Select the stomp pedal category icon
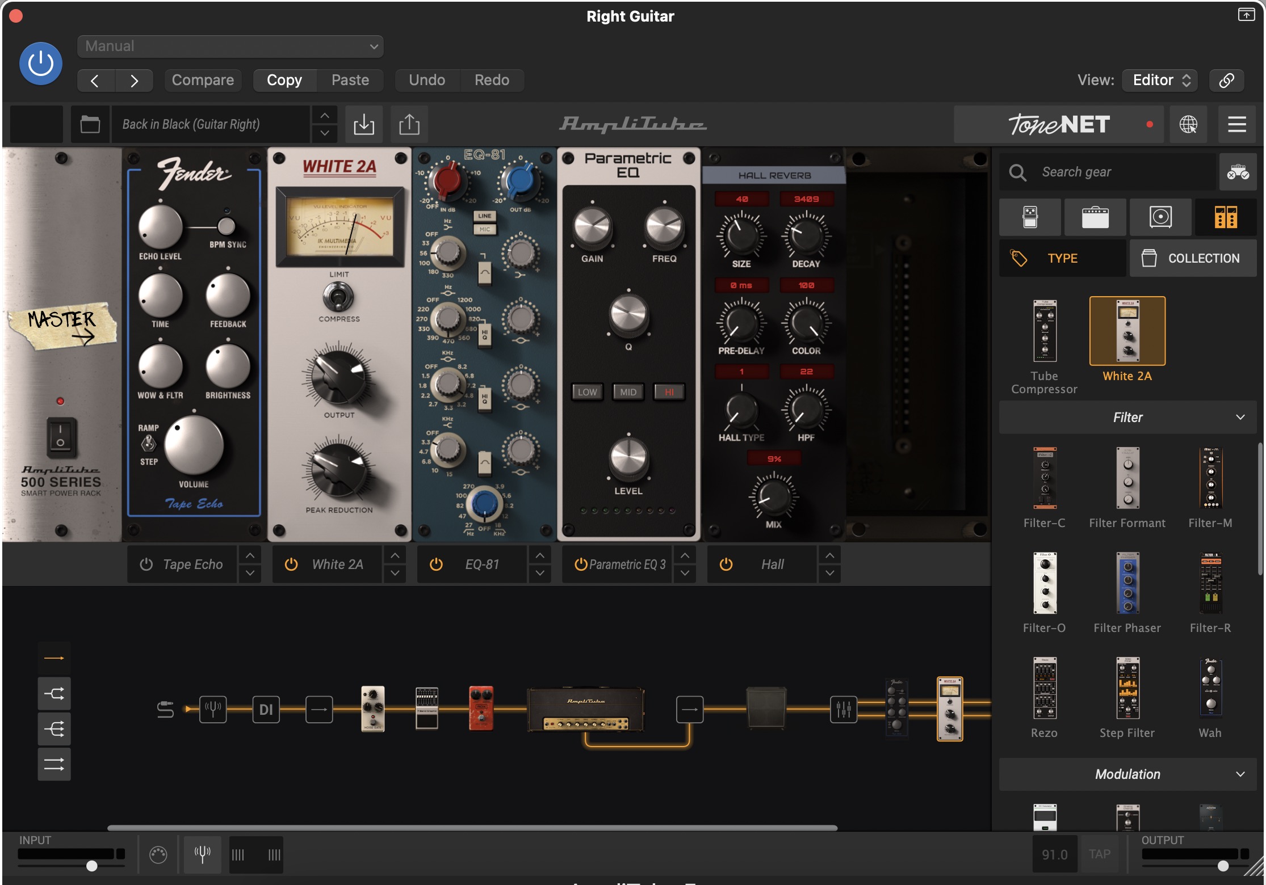This screenshot has height=885, width=1266. (1030, 217)
